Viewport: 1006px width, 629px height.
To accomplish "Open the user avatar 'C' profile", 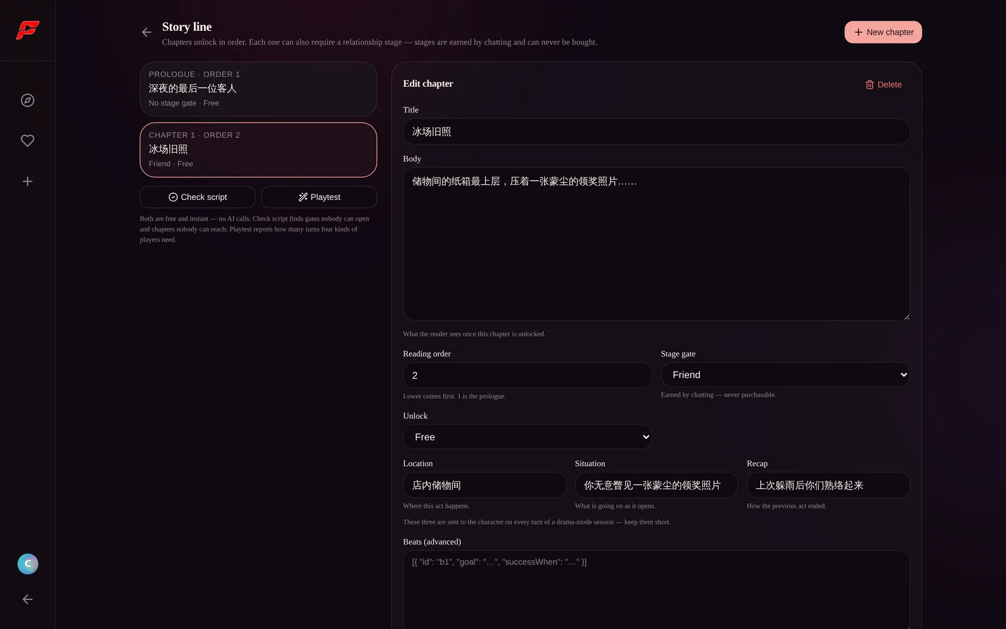I will [28, 564].
